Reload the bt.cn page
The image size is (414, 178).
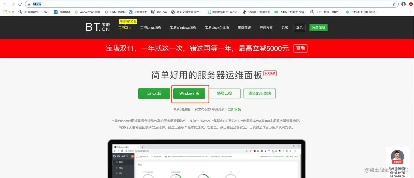(20, 4)
